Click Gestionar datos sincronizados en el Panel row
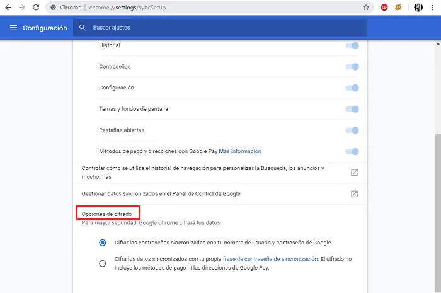This screenshot has height=293, width=441. [x=220, y=193]
